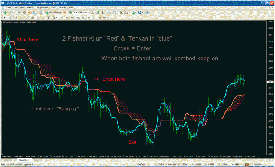275x167 pixels.
Task: Switch timeframe to M15
Action: tap(73, 18)
